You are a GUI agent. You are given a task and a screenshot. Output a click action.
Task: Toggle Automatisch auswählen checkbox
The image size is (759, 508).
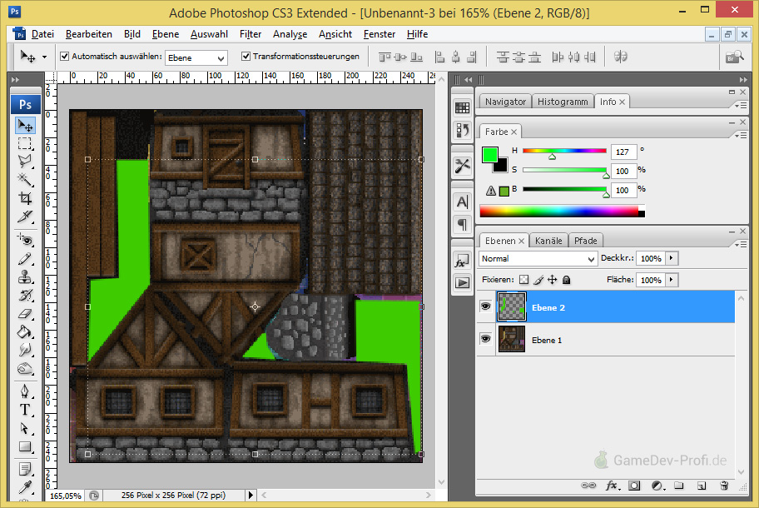coord(64,56)
